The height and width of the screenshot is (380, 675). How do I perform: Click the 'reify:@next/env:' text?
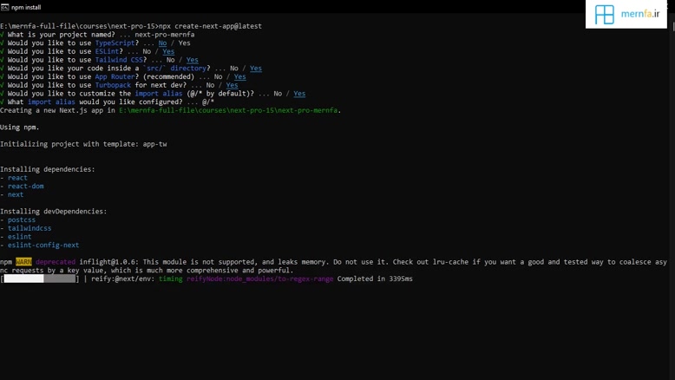click(123, 278)
